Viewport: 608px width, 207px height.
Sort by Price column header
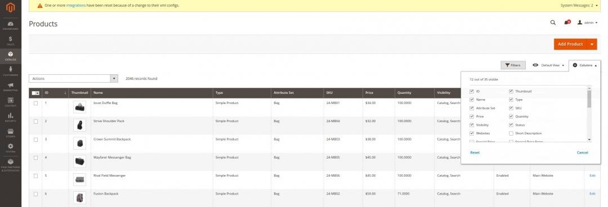point(378,93)
